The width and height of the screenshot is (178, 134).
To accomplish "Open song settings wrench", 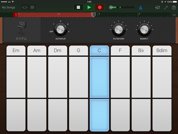I will point(166,7).
